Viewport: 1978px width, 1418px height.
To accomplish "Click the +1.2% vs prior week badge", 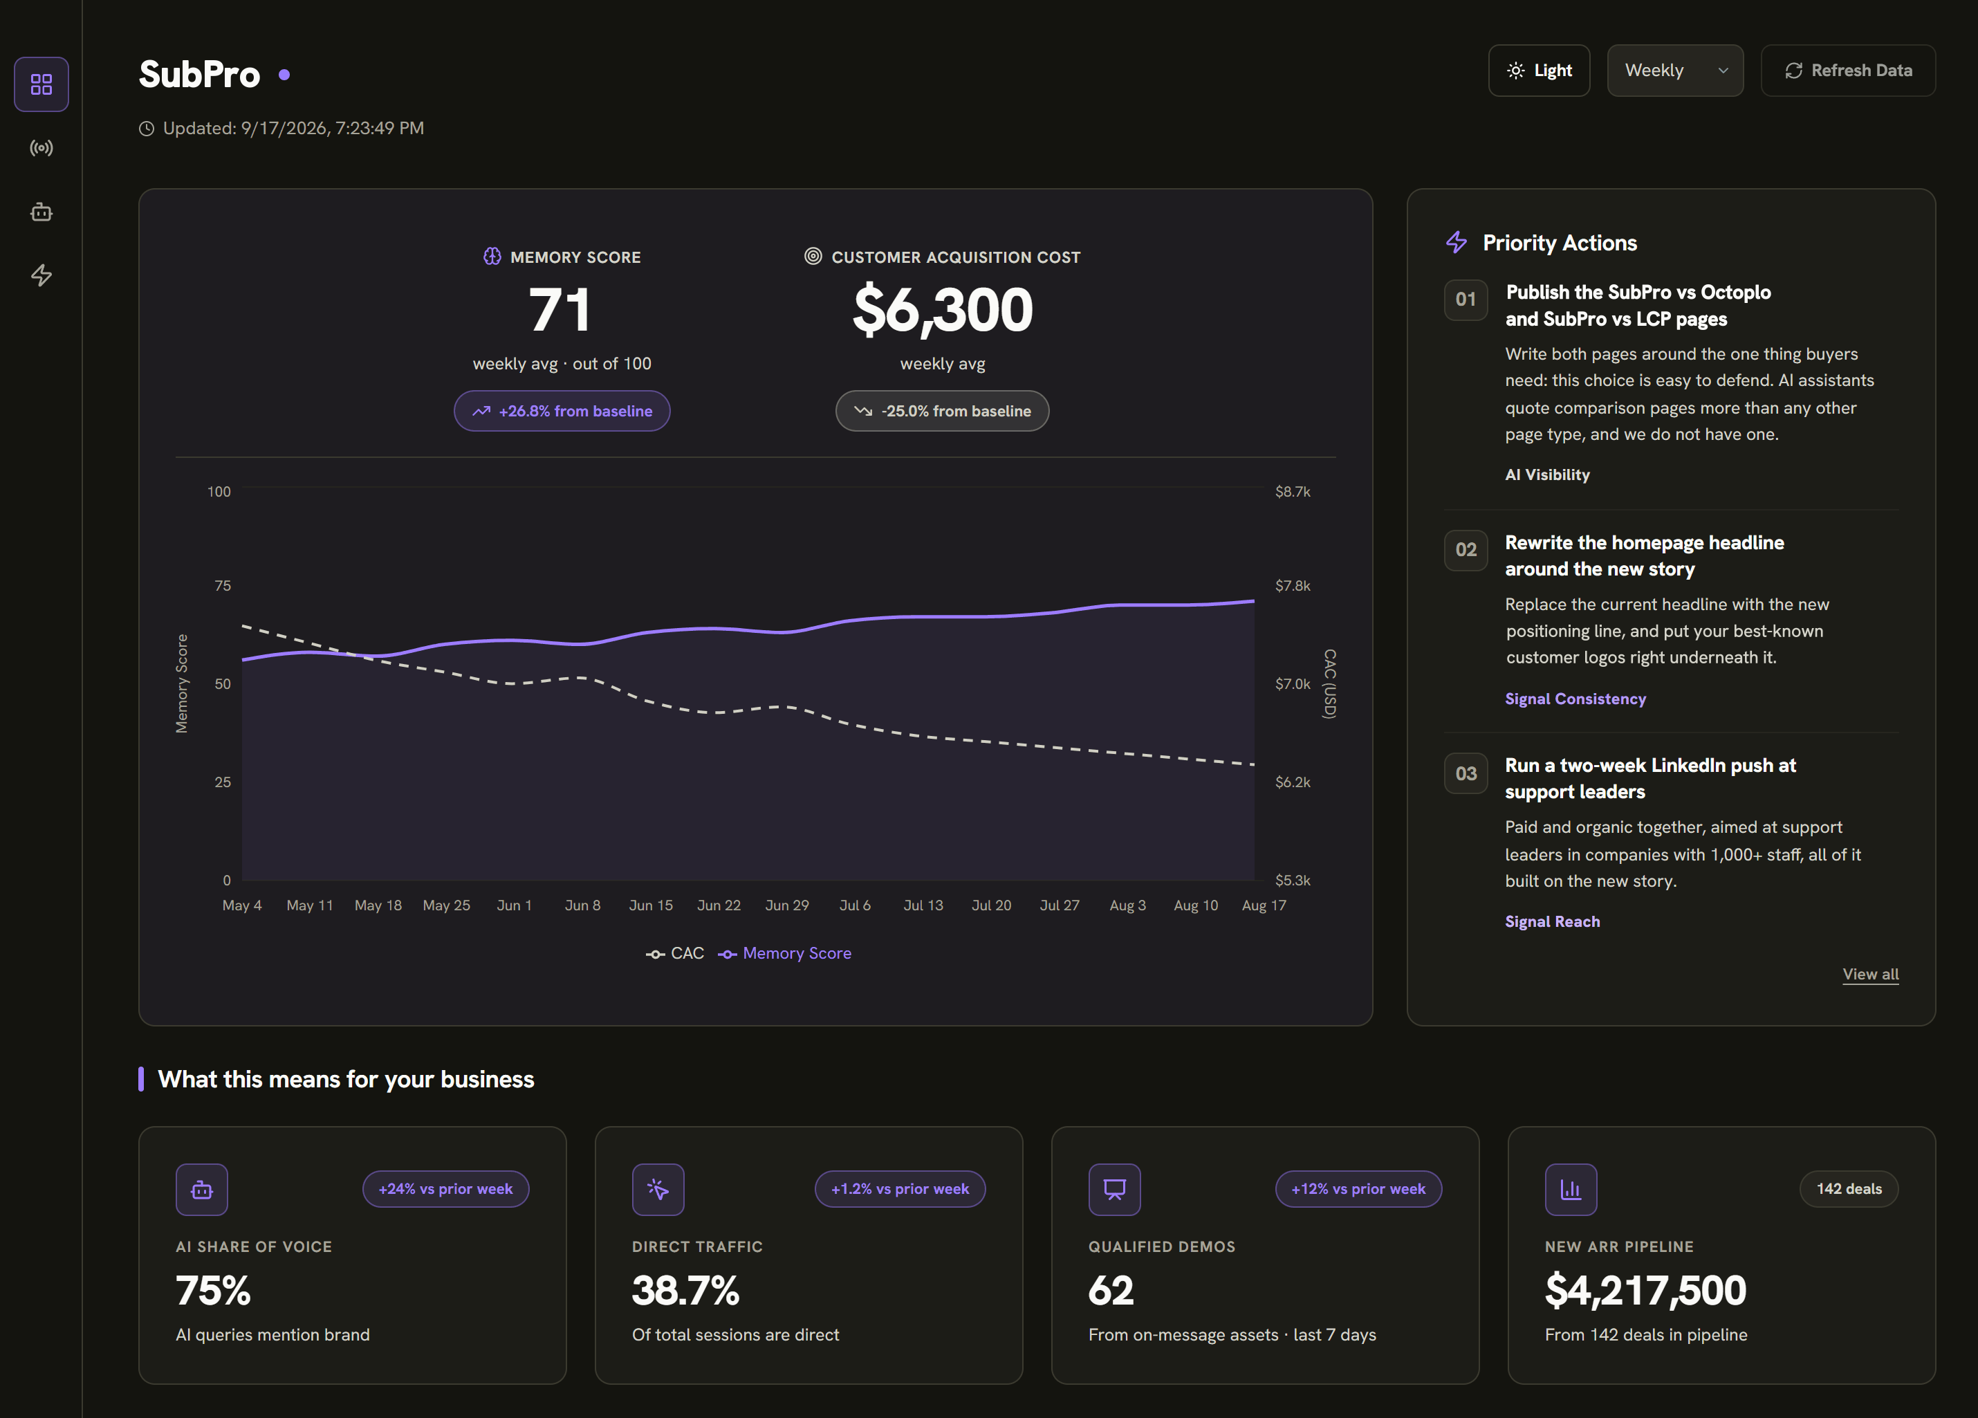I will (900, 1188).
